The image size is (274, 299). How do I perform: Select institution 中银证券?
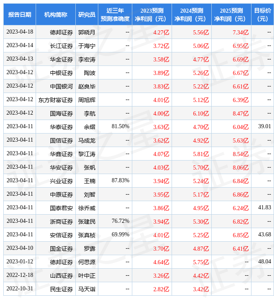61,73
